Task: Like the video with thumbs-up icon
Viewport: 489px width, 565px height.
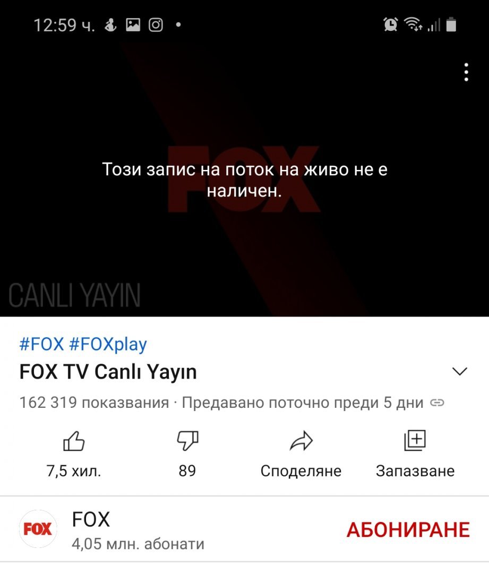Action: click(x=74, y=441)
